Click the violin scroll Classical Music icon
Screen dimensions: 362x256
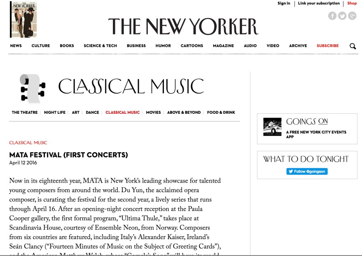click(32, 88)
